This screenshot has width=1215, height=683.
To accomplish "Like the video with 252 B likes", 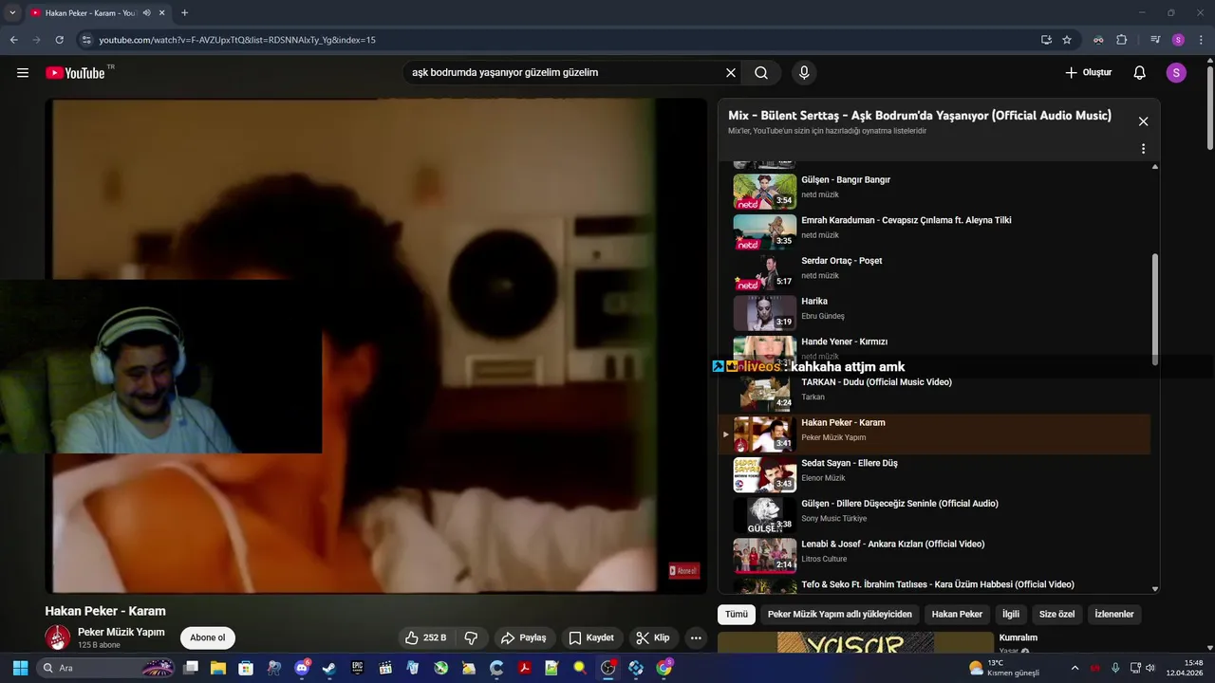I will [x=425, y=637].
